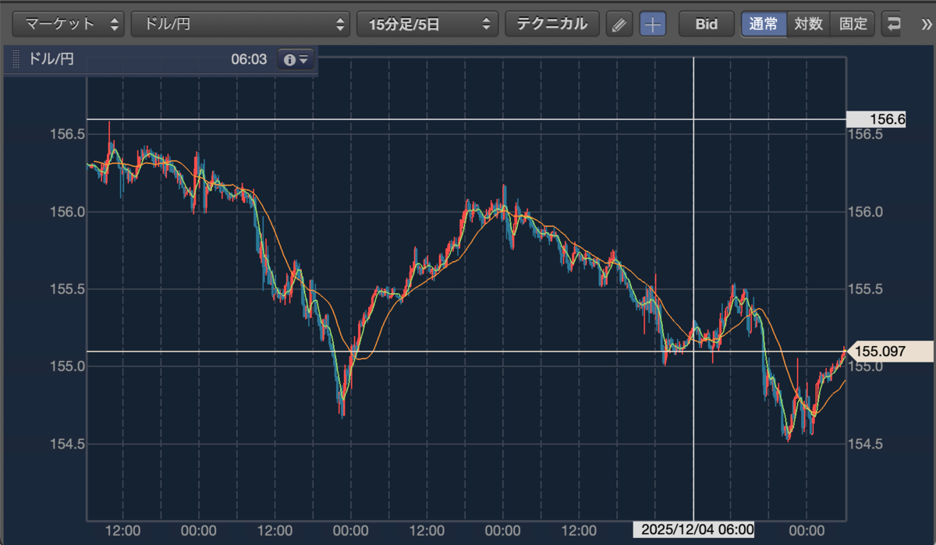The height and width of the screenshot is (545, 936).
Task: Toggle the crosshair cursor icon
Action: 653,24
